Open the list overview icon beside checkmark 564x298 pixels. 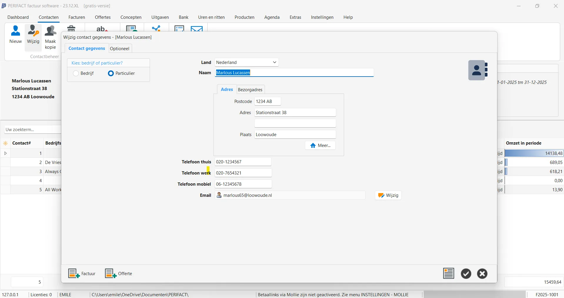tap(449, 273)
